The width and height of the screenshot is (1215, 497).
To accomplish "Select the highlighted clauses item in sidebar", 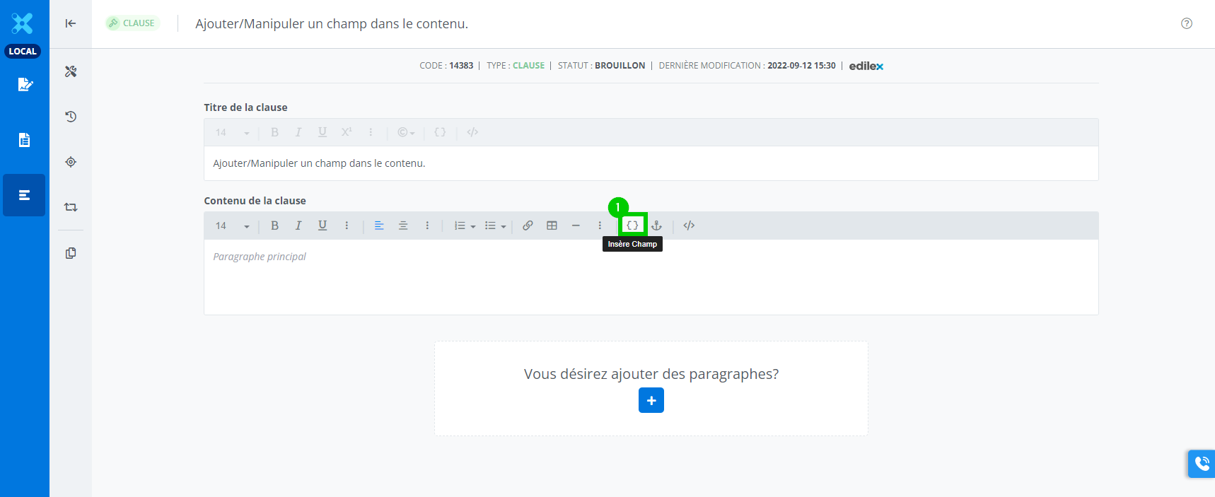I will [x=24, y=195].
